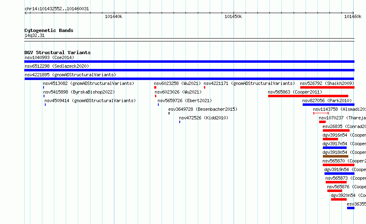This screenshot has height=224, width=366.
Task: Open the nsv565876 variant label
Action: coord(346,187)
